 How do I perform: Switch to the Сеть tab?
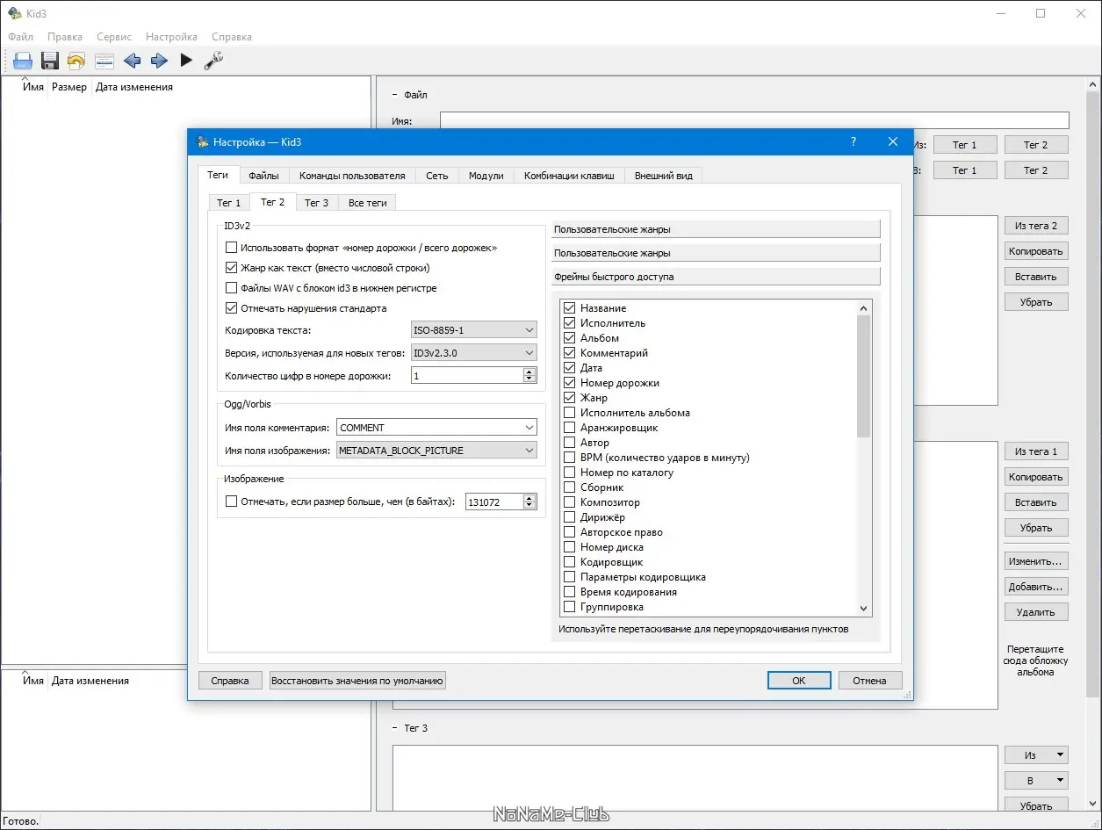[x=437, y=176]
